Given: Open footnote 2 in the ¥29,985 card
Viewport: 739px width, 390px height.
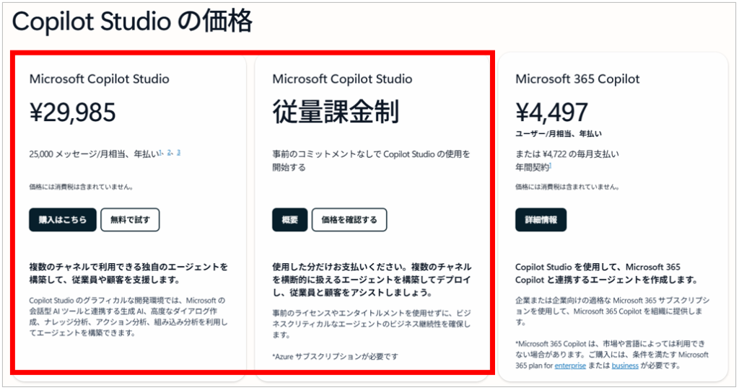Looking at the screenshot, I should click(x=169, y=152).
